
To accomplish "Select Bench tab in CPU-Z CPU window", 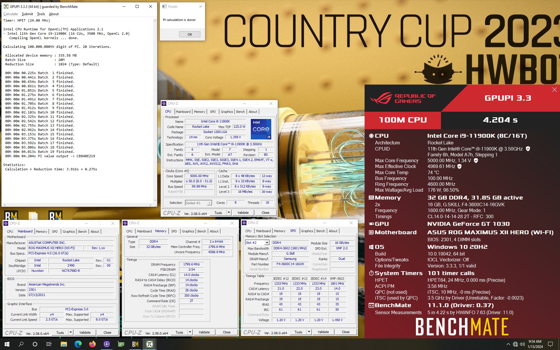I will point(241,112).
